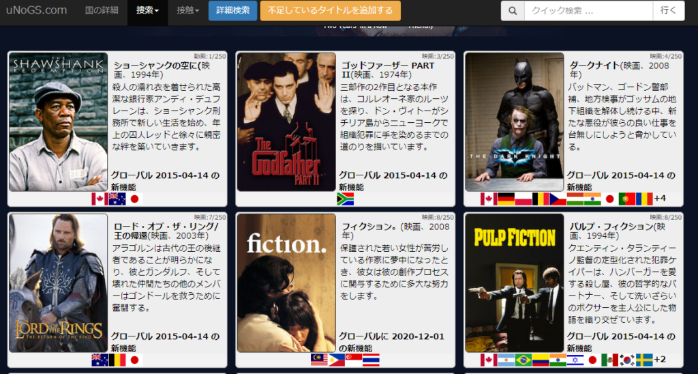Expand +4 more countries on The Dark Knight
The width and height of the screenshot is (698, 374).
tap(660, 199)
